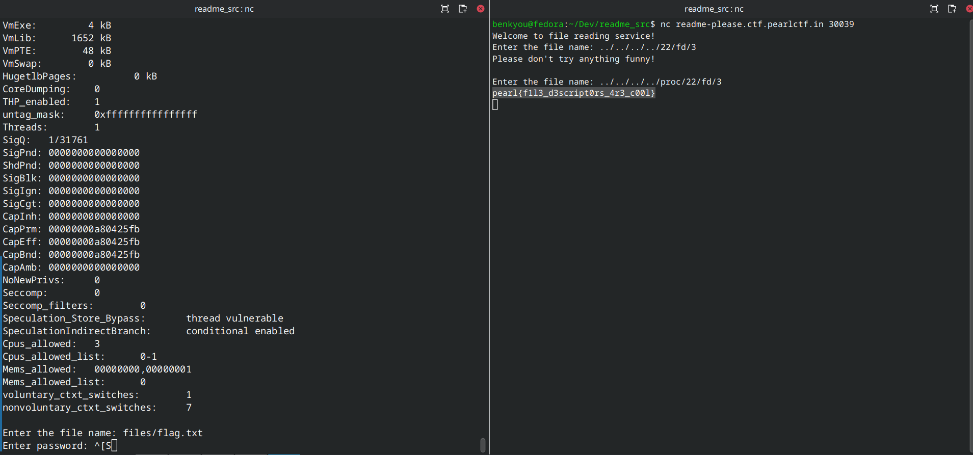Click the right terminal cursor block

pyautogui.click(x=495, y=104)
